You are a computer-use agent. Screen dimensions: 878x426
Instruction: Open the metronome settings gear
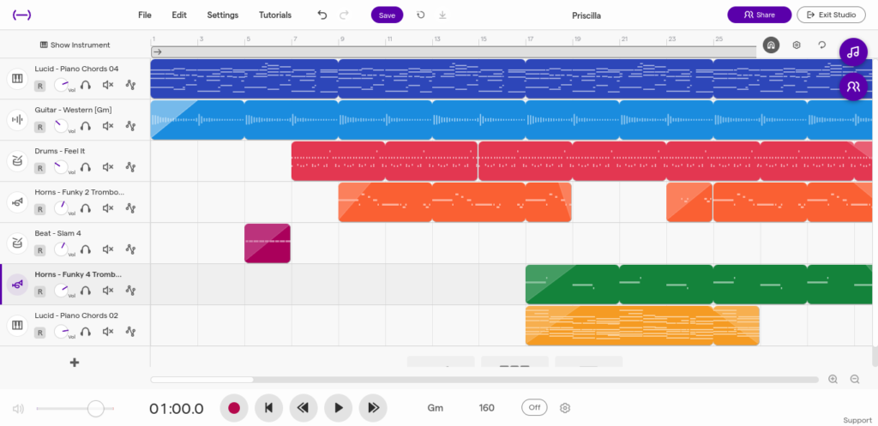565,408
